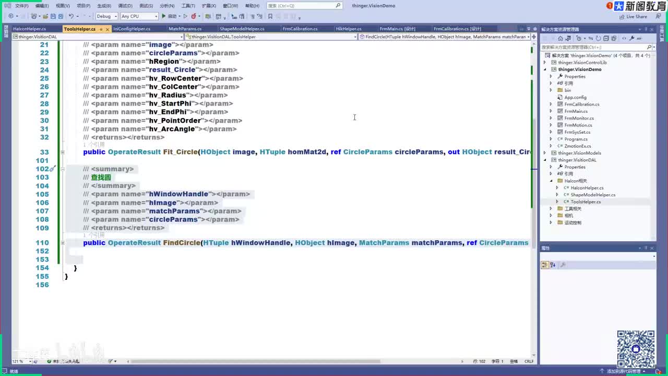Click Start Without Debugging outline play icon

185,16
